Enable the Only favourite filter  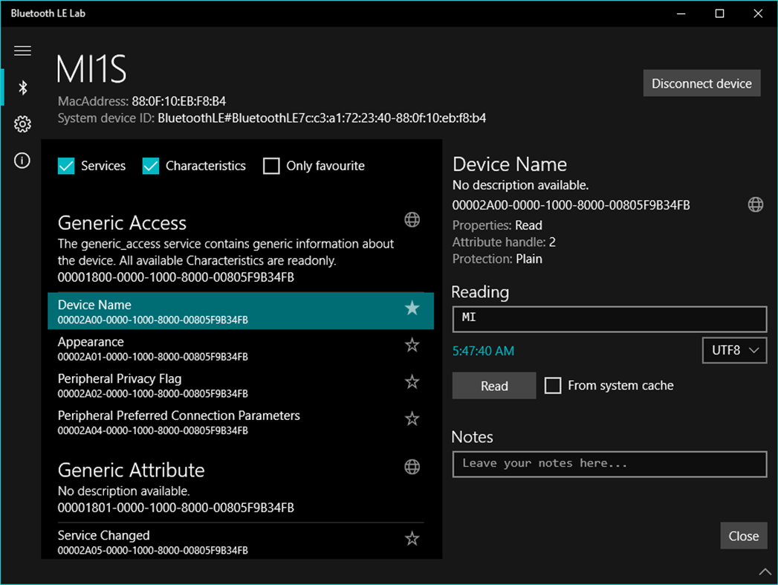pos(271,166)
